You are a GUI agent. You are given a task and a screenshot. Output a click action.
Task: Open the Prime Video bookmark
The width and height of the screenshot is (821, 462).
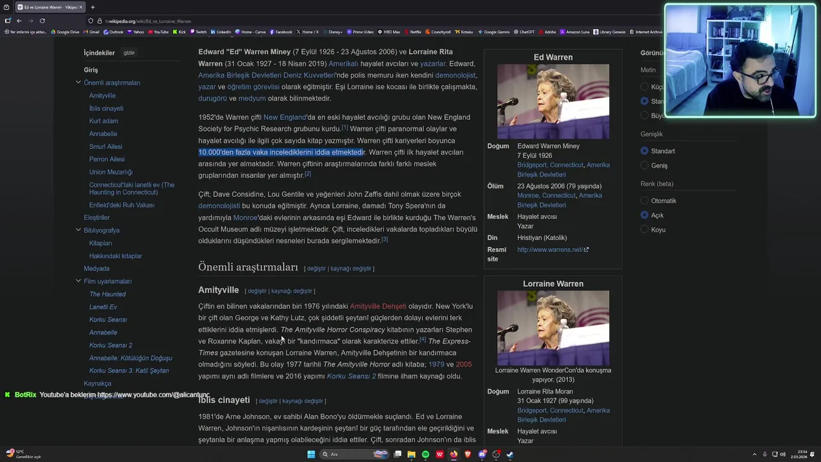tap(360, 32)
